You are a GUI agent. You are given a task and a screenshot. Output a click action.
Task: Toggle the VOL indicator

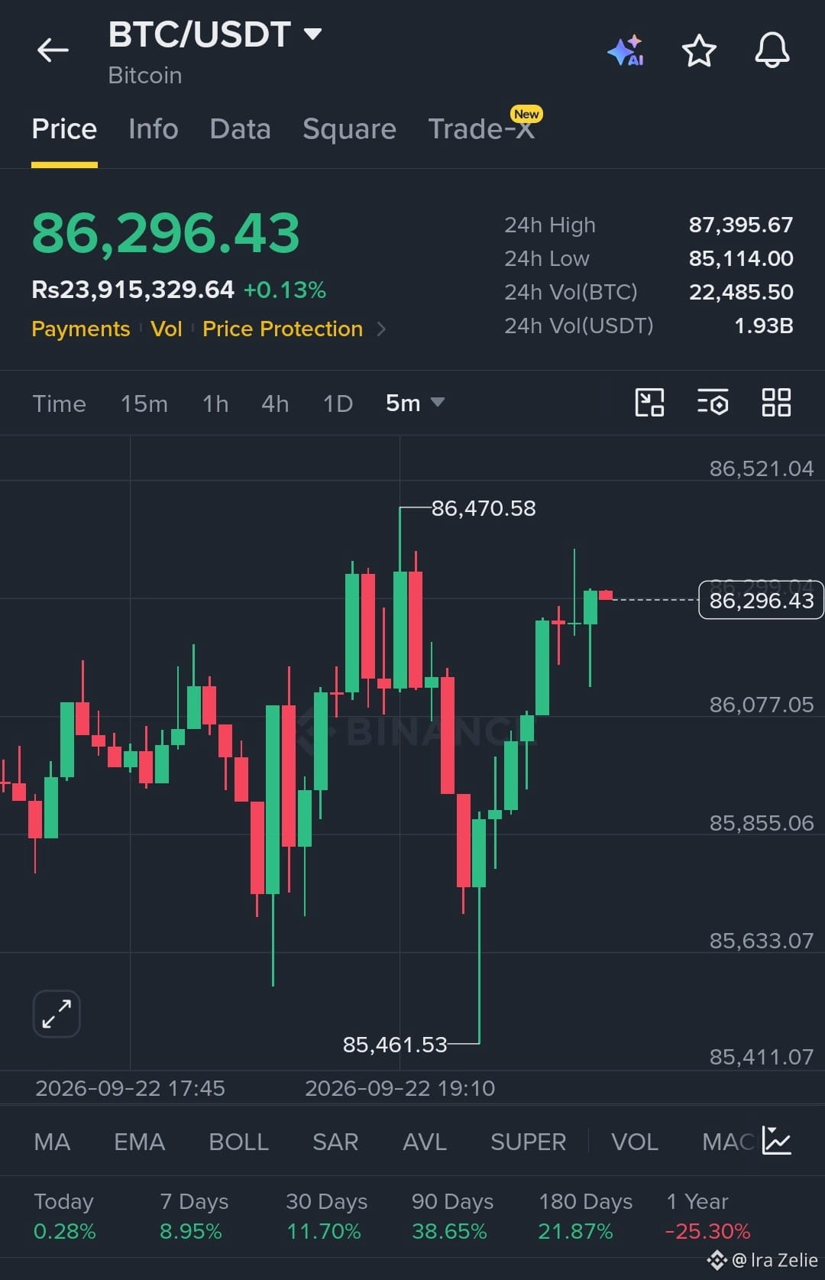point(634,1142)
